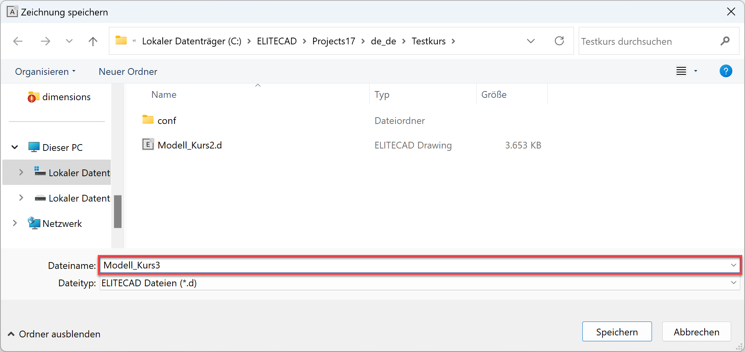This screenshot has height=352, width=745.
Task: Create a new folder with Neuer Ordner
Action: (x=128, y=72)
